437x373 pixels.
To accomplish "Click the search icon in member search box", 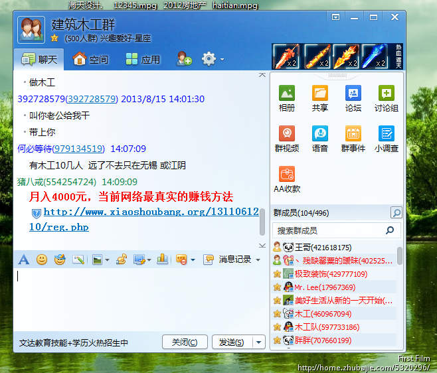I will click(x=390, y=230).
